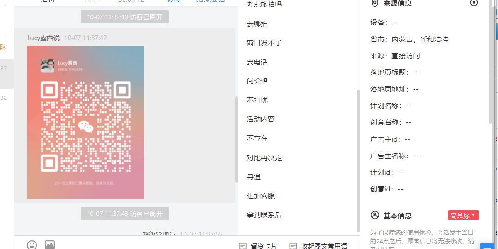The width and height of the screenshot is (498, 249).
Task: Click the 创意id info row
Action: pyautogui.click(x=386, y=189)
